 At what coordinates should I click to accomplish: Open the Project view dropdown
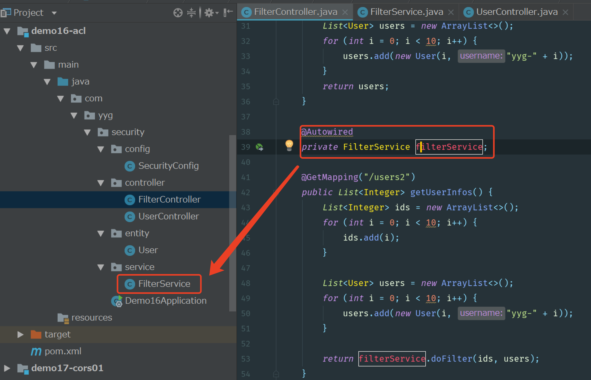point(54,13)
